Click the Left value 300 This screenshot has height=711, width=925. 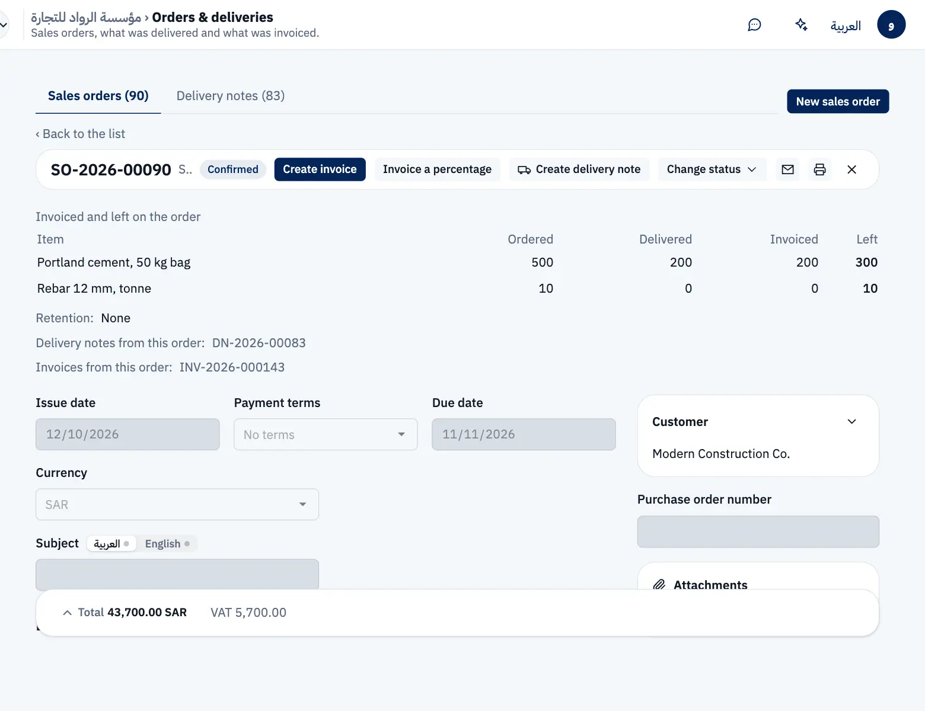(866, 262)
